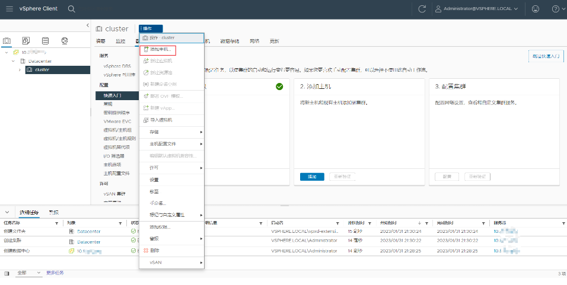Switch to 警报 alarms tab
The image size is (567, 285).
53,212
